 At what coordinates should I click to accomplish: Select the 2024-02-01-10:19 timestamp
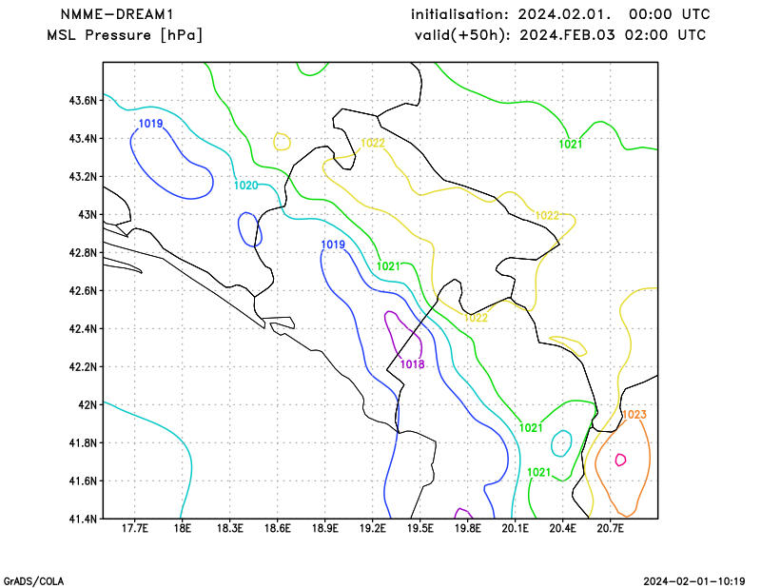click(694, 581)
